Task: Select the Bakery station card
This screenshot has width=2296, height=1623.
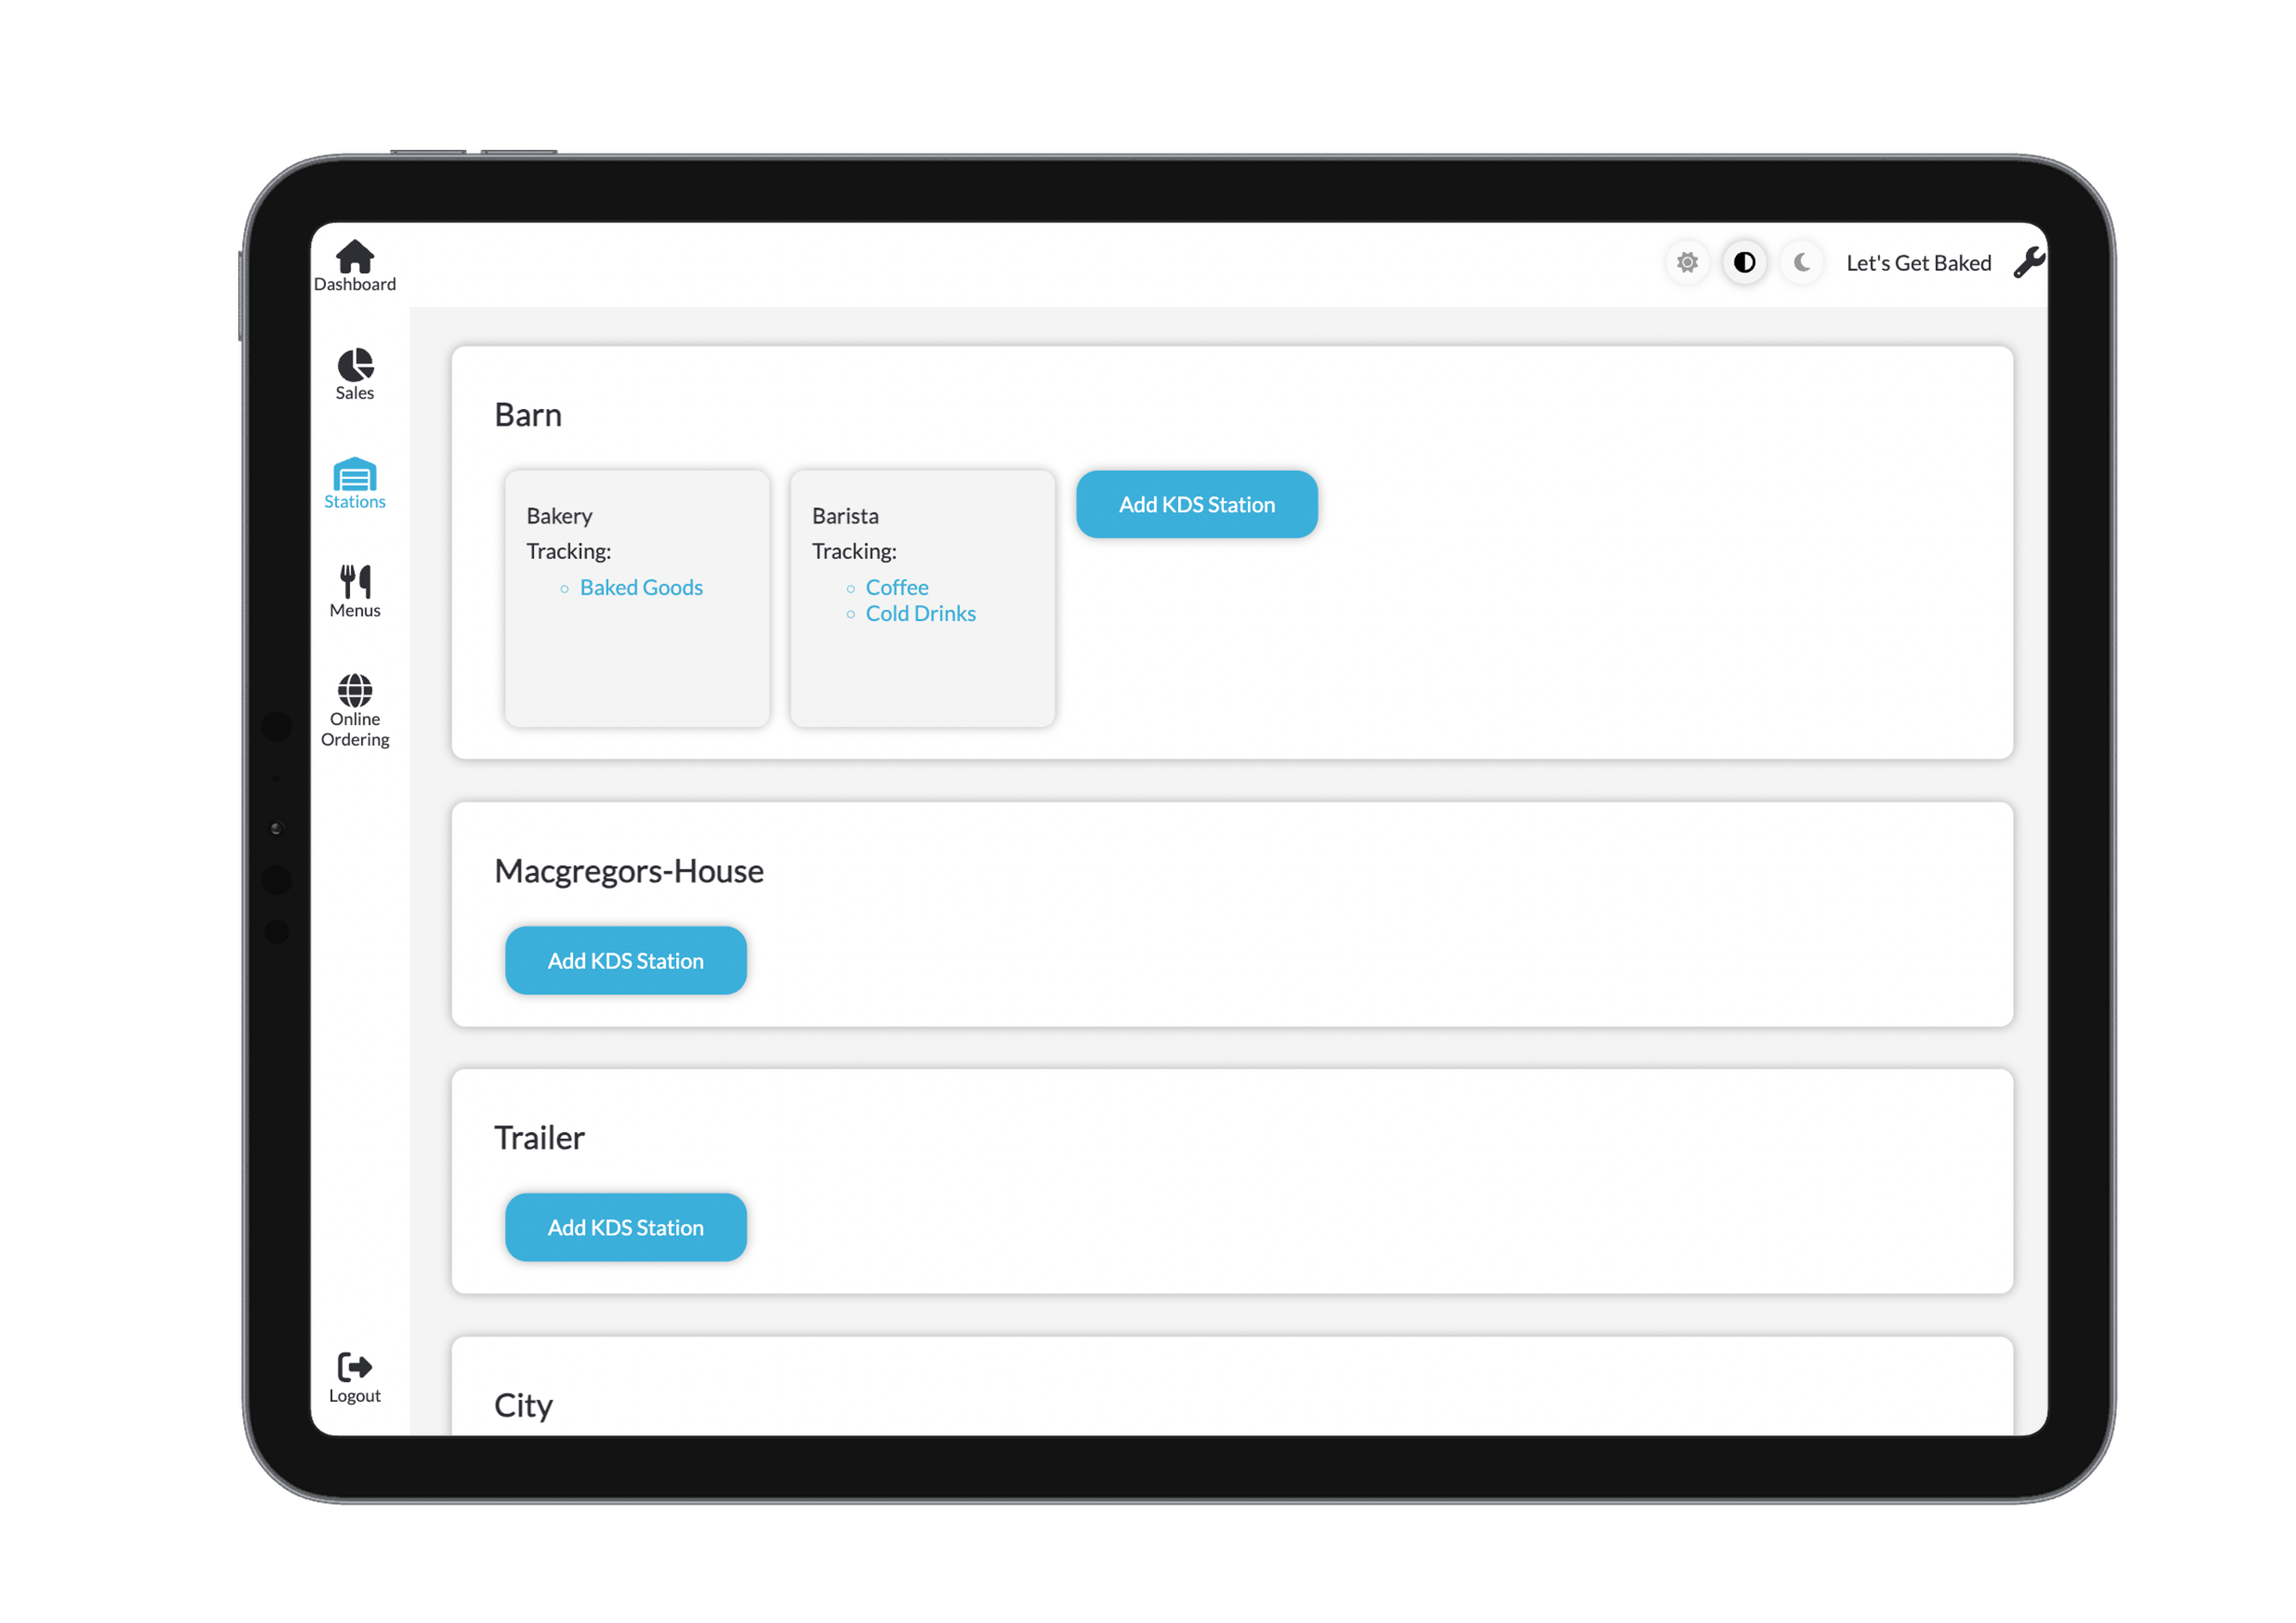Action: (x=637, y=660)
